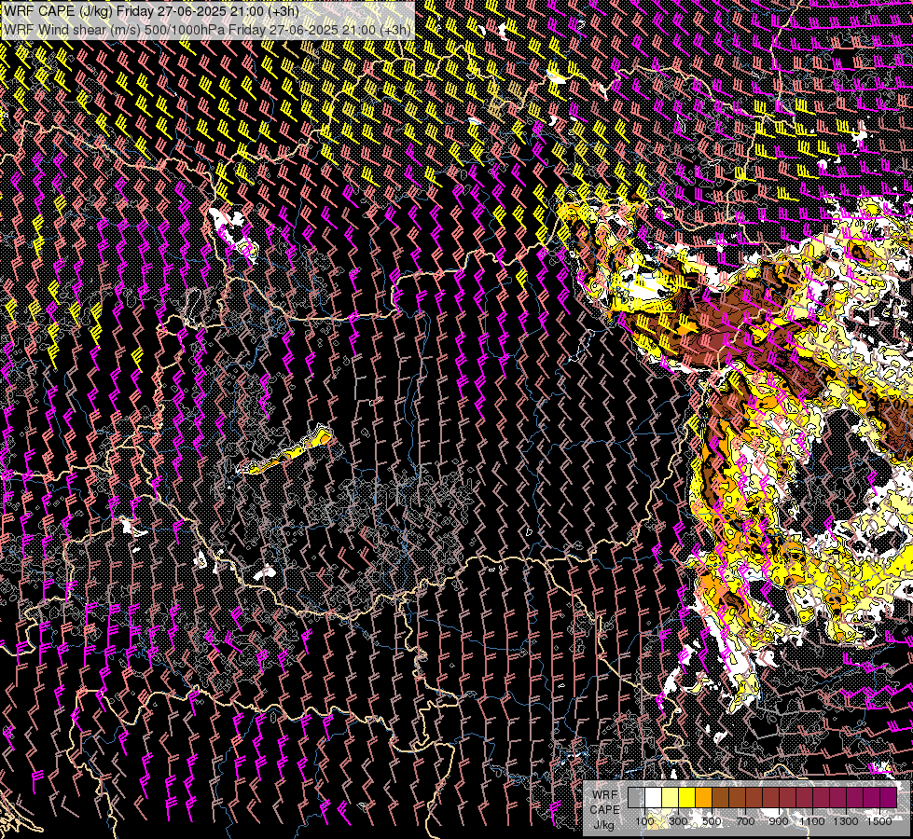Click the 'WRF CAPE J/kg' legend label
This screenshot has height=839, width=913.
(604, 809)
